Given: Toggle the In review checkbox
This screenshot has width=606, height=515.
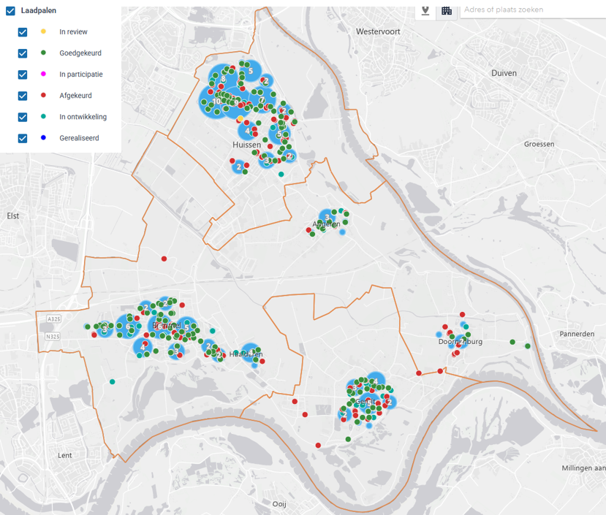Looking at the screenshot, I should point(23,32).
